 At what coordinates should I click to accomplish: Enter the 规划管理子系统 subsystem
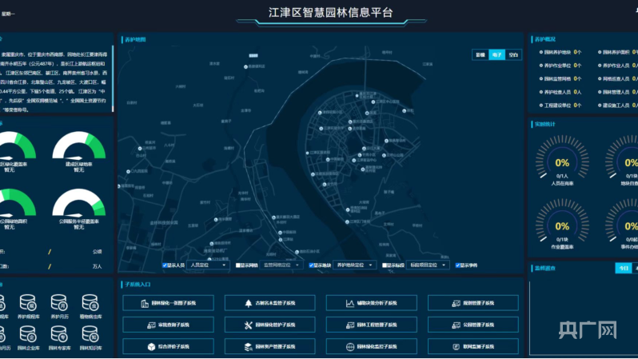pos(473,303)
